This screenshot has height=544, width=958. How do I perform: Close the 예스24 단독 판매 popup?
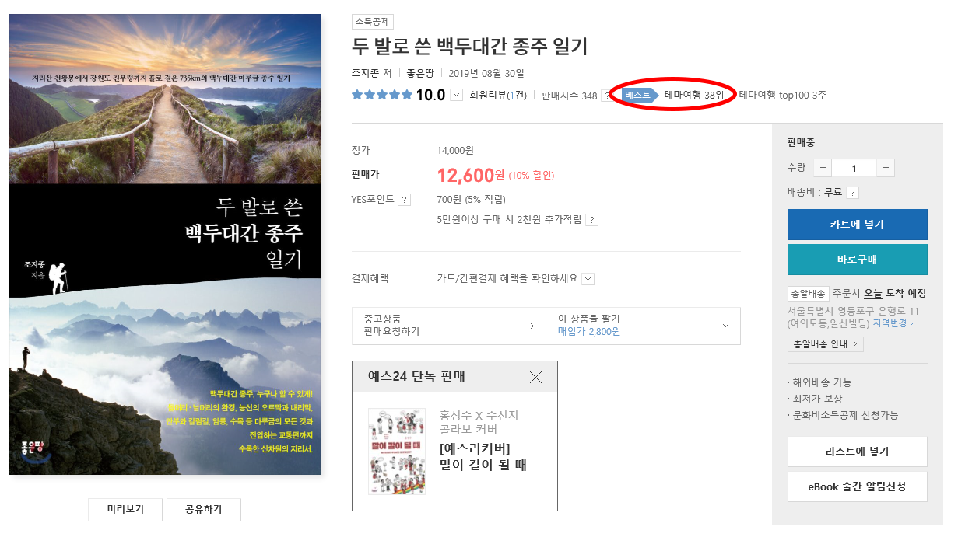535,377
